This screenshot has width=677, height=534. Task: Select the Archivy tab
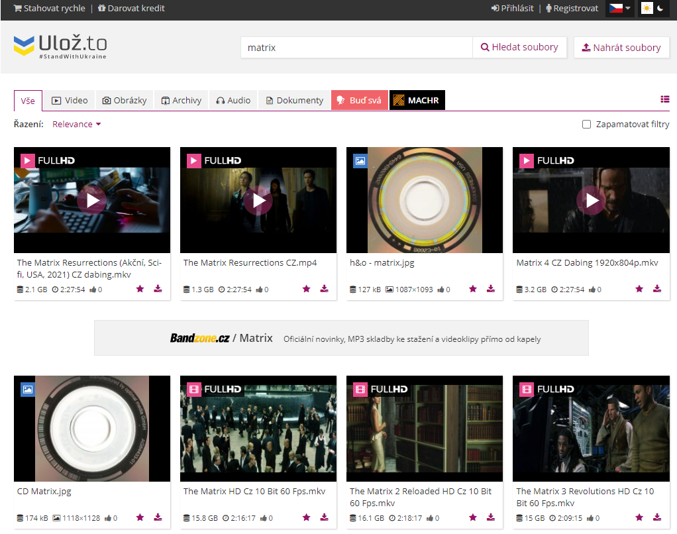(181, 101)
